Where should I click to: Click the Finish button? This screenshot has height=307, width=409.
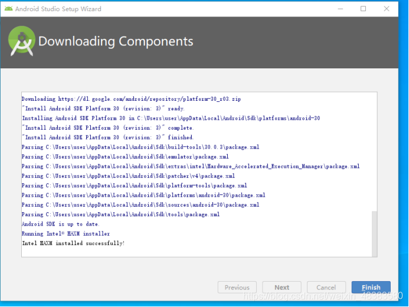pos(371,287)
